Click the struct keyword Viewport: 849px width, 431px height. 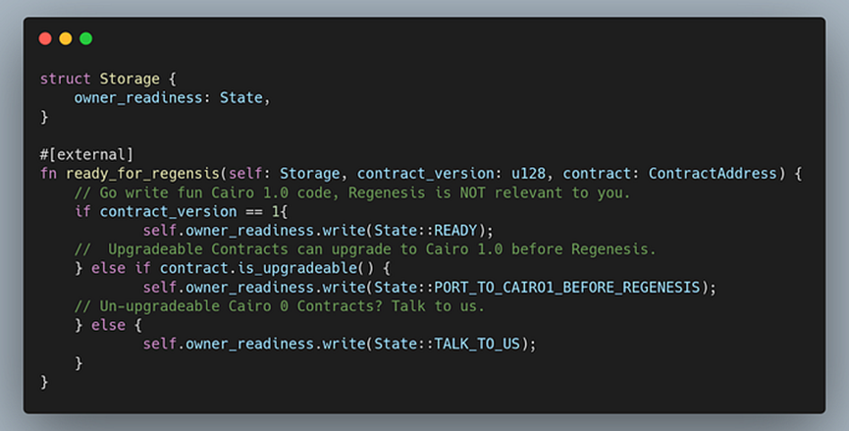(x=65, y=79)
